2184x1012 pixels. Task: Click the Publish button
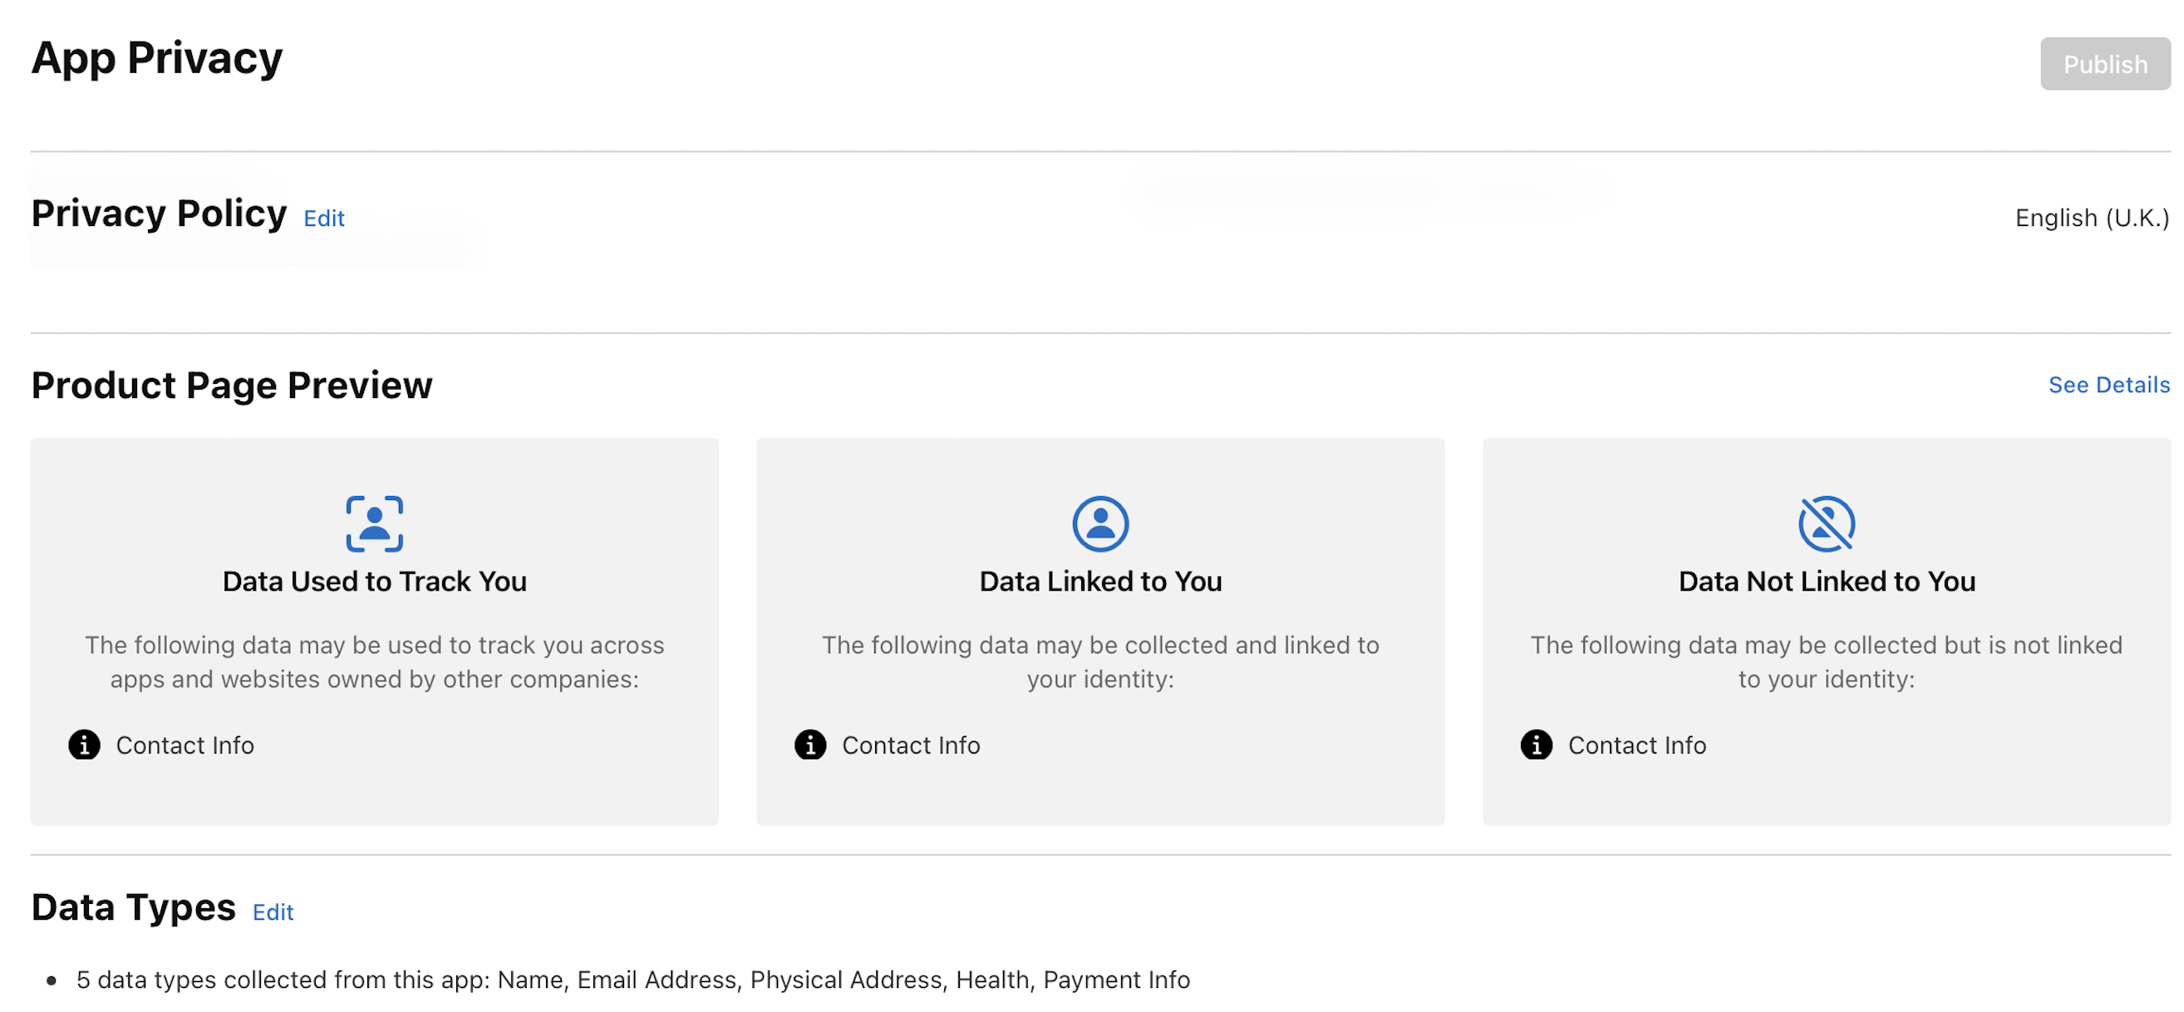pyautogui.click(x=2105, y=64)
